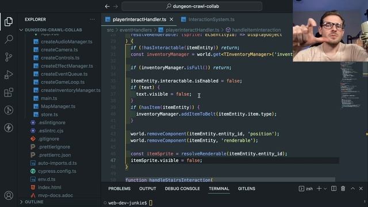Open the Explorer view in activity bar
This screenshot has width=368, height=207.
9,22
